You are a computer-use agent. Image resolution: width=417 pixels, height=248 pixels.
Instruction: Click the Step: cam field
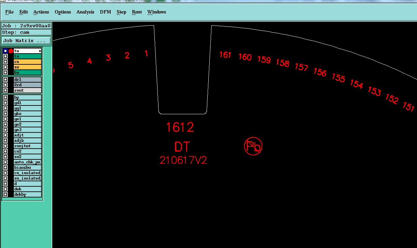26,32
